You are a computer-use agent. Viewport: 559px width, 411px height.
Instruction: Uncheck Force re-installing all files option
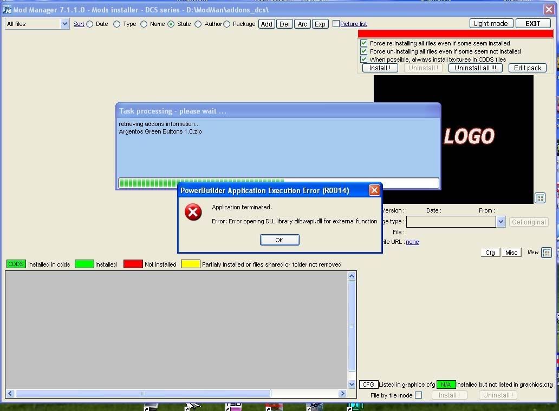pos(363,43)
